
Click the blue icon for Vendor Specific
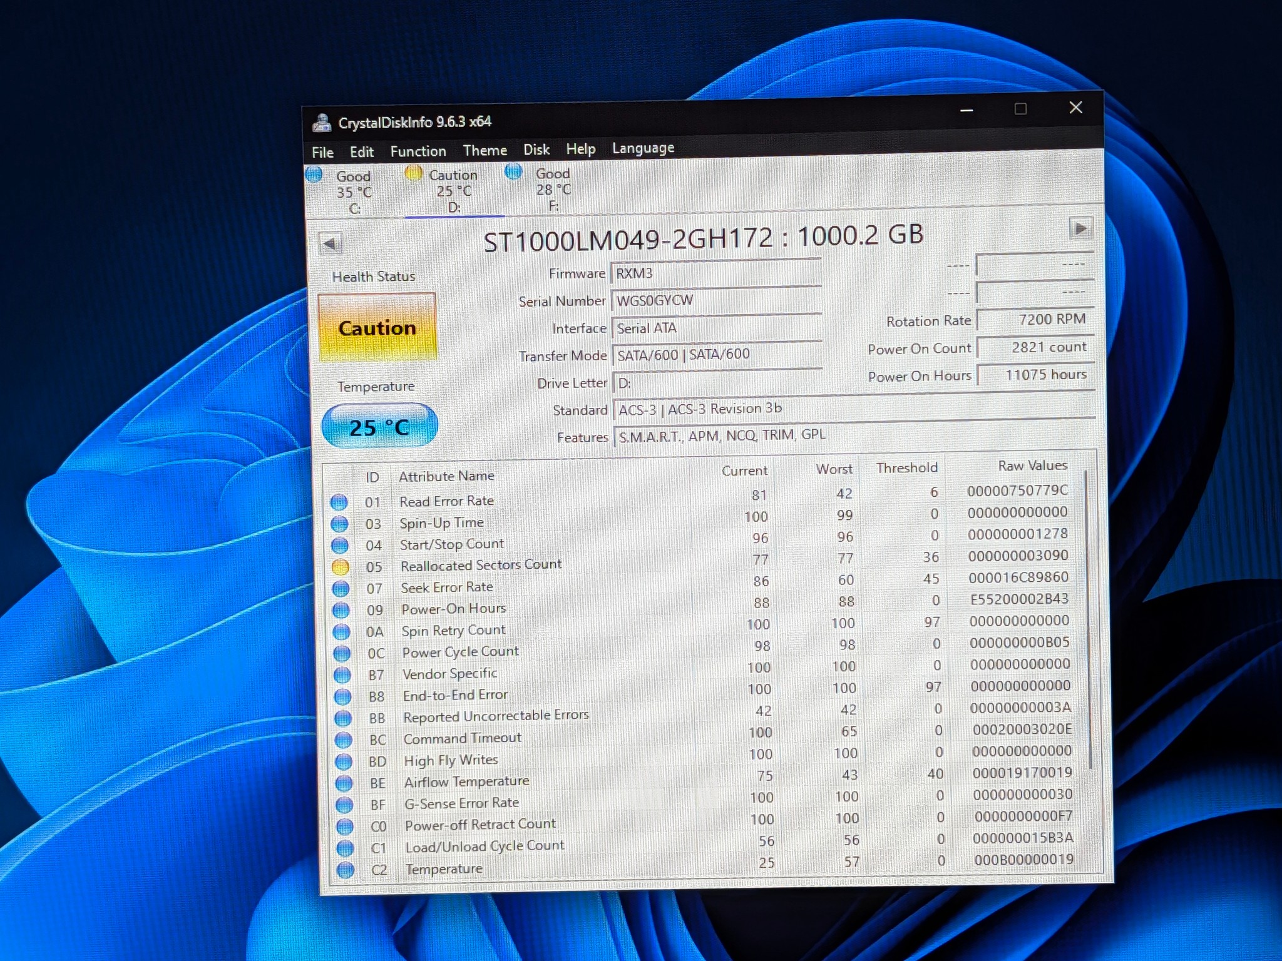[342, 675]
